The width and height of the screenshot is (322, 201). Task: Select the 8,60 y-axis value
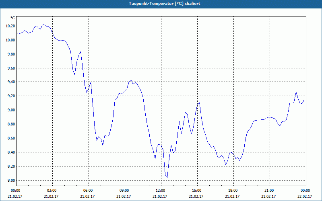pyautogui.click(x=12, y=138)
